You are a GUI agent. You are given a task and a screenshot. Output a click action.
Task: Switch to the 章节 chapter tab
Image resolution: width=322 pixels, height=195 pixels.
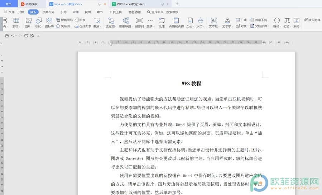click(100, 12)
